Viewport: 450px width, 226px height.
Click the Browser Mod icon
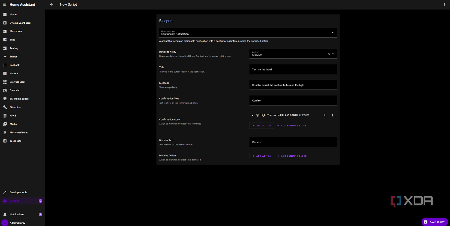[x=5, y=82]
